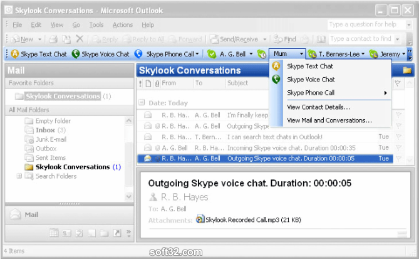Click the Mum away status icon
The height and width of the screenshot is (259, 419).
pos(262,54)
